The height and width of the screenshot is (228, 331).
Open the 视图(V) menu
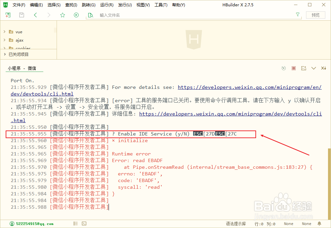pos(143,5)
